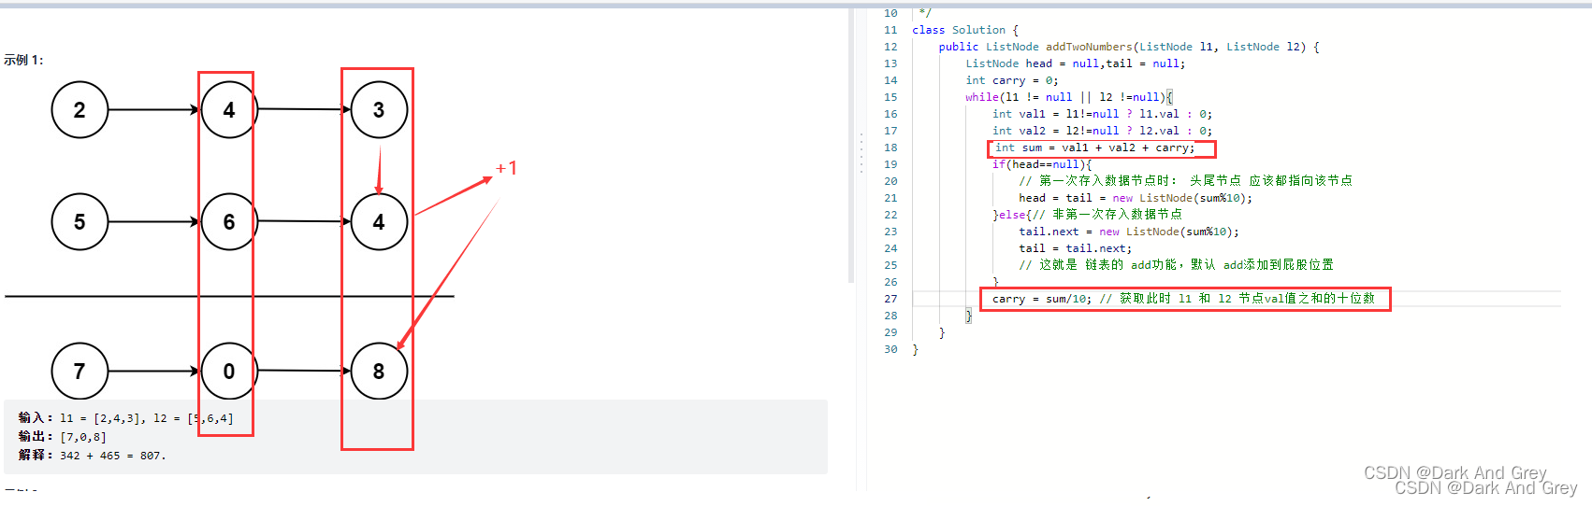
Task: Select node 8 ending the result list
Action: click(x=379, y=372)
